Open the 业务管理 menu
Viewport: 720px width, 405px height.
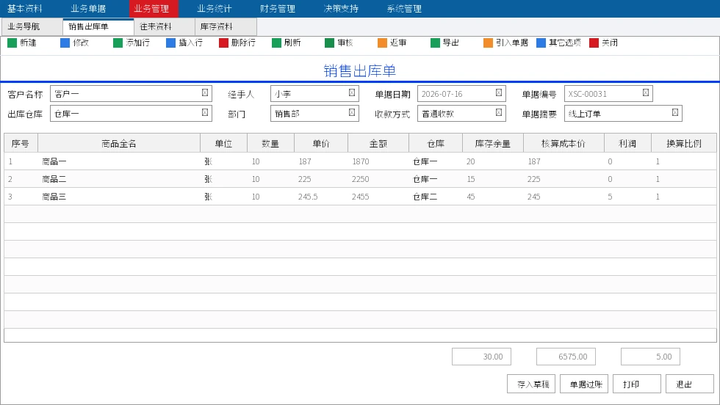click(154, 9)
